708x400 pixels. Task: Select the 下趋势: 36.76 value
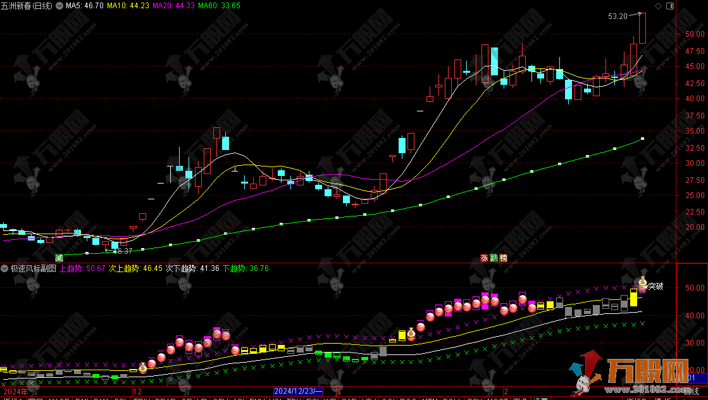point(245,268)
